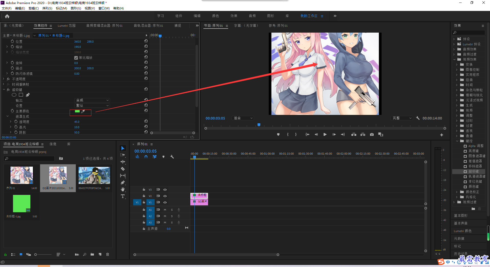Click Play in Program monitor
490x267 pixels.
coord(325,135)
